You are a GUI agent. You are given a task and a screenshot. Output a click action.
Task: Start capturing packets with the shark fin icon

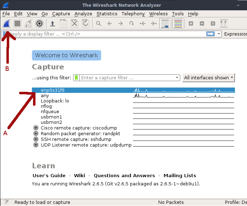click(6, 24)
